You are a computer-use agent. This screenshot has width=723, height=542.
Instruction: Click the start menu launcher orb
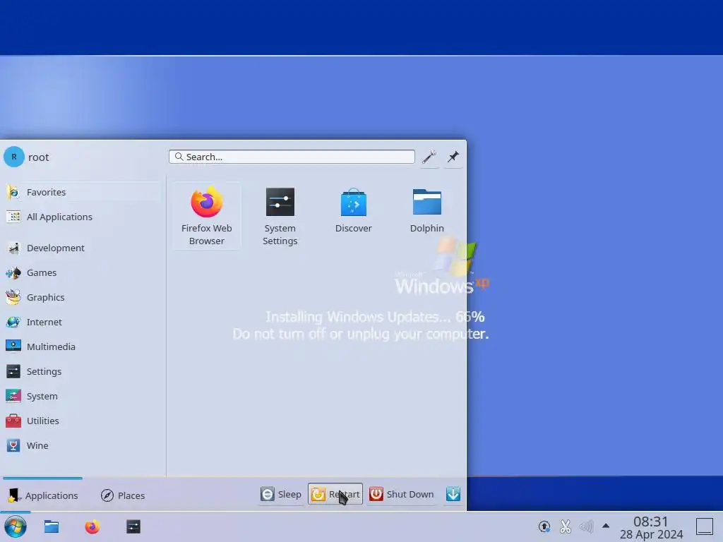click(16, 526)
